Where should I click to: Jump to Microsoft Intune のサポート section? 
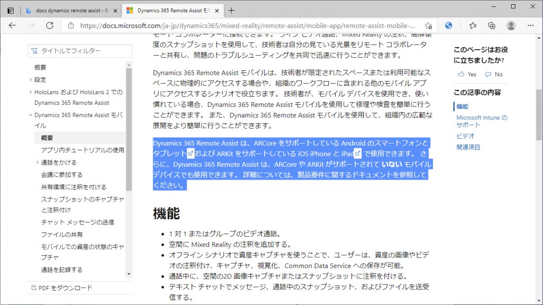tap(481, 121)
